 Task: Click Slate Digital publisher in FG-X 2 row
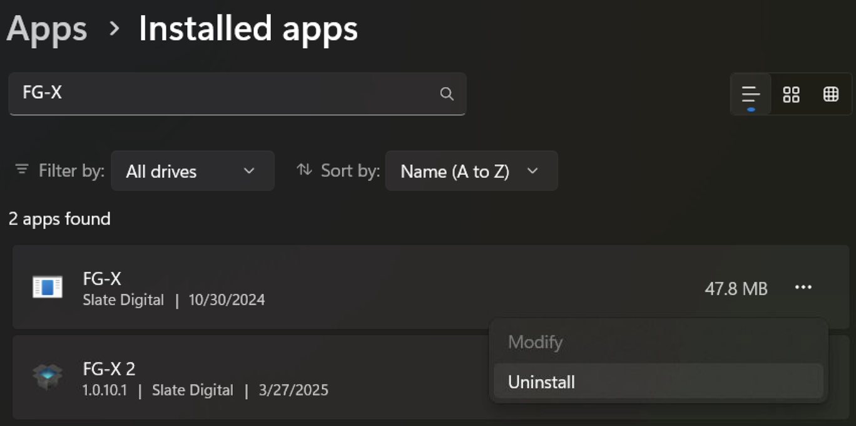(x=193, y=390)
